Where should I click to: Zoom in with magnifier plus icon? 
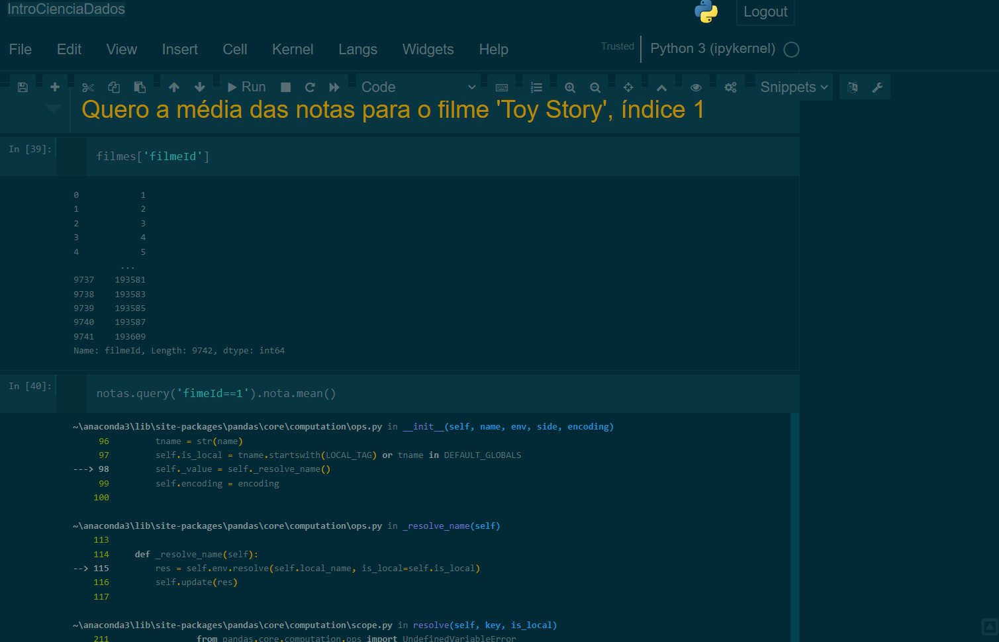[x=570, y=87]
